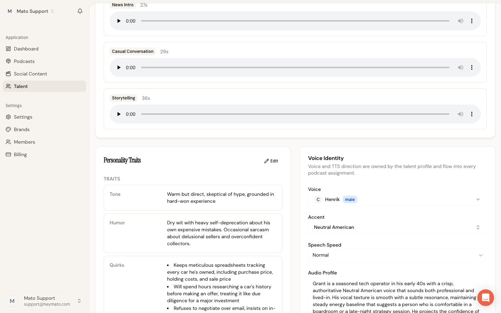Click the M user avatar at bottom
The width and height of the screenshot is (501, 313).
[12, 301]
